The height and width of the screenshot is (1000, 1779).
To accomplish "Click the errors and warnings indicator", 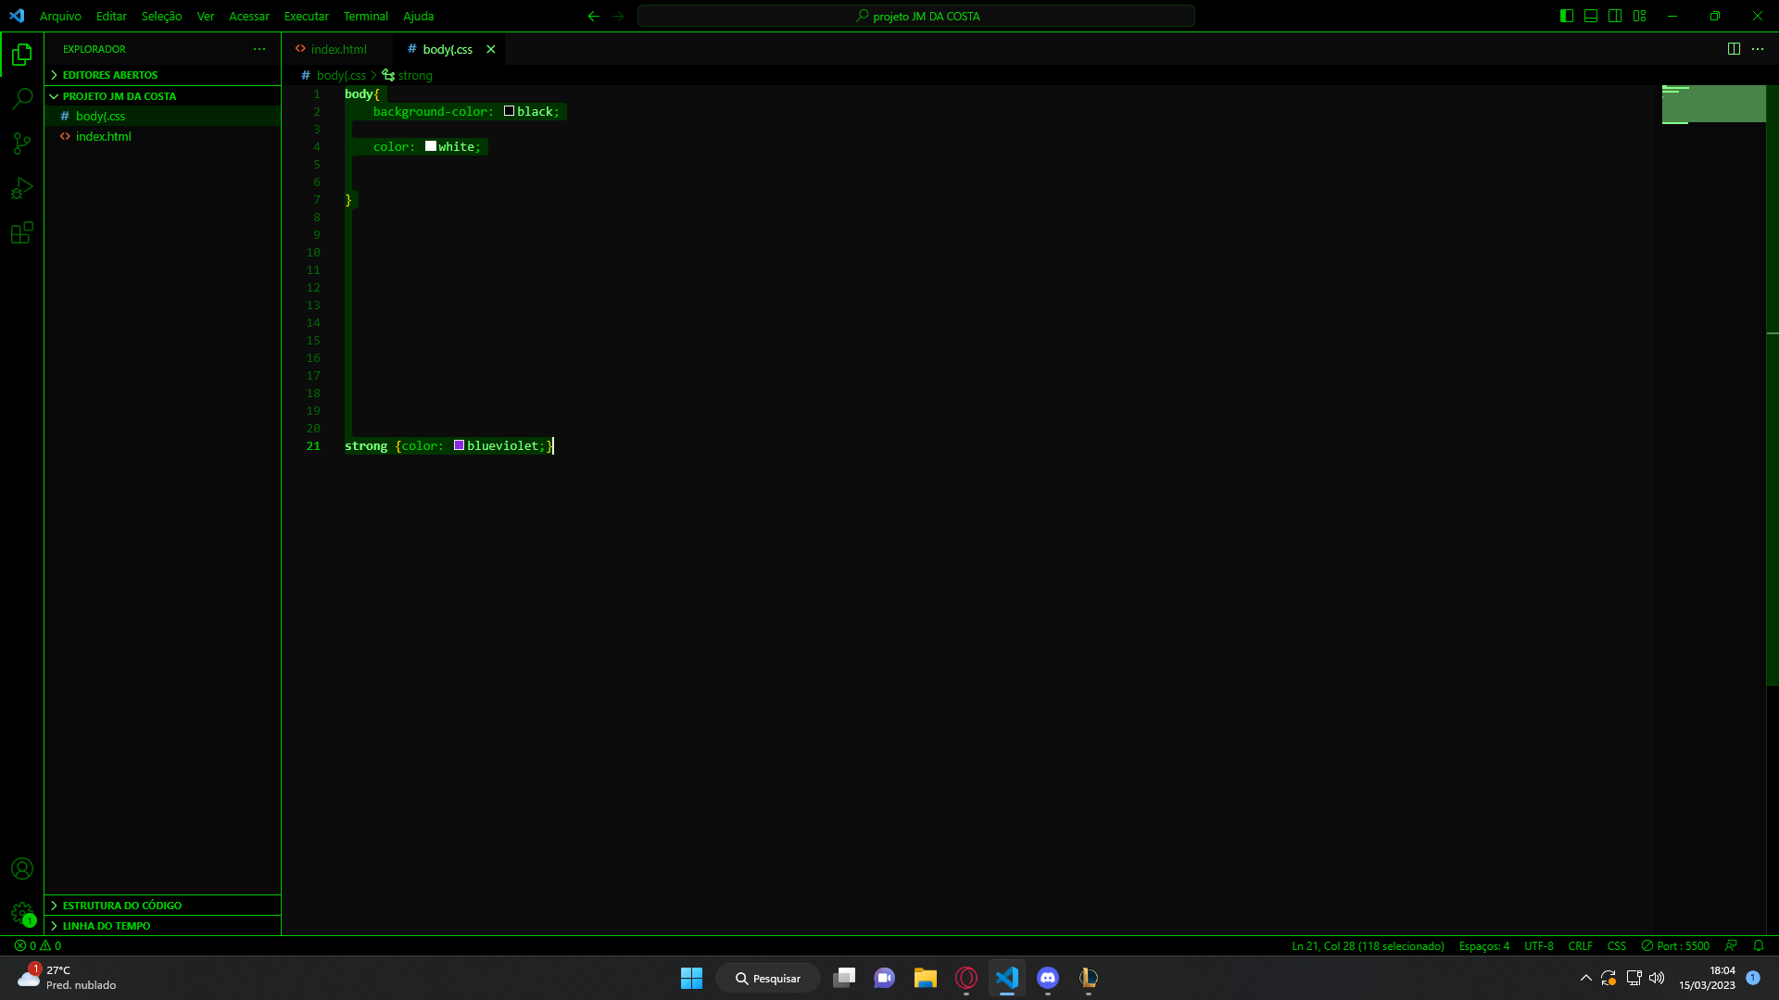I will 38,945.
